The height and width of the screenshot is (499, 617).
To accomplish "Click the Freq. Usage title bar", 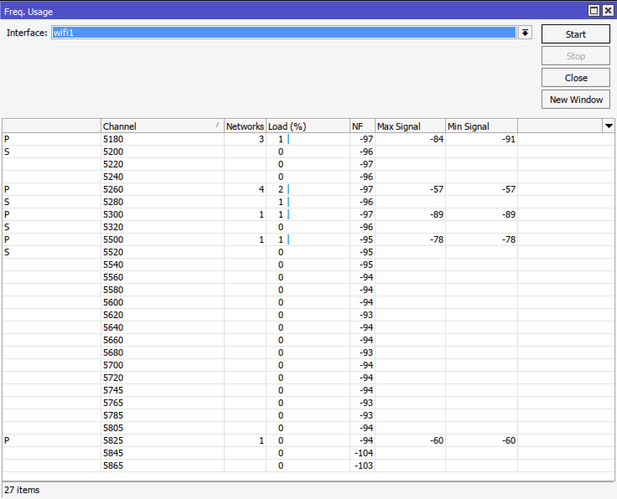I will (251, 11).
